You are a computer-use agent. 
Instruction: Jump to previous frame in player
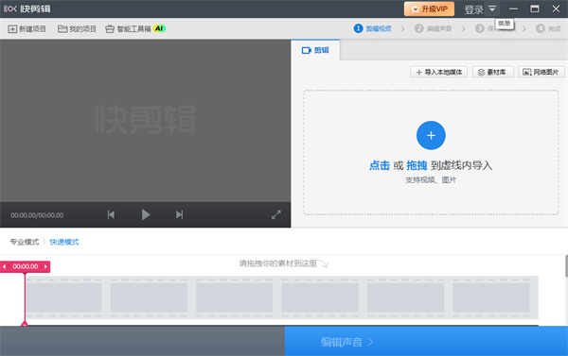pyautogui.click(x=111, y=214)
